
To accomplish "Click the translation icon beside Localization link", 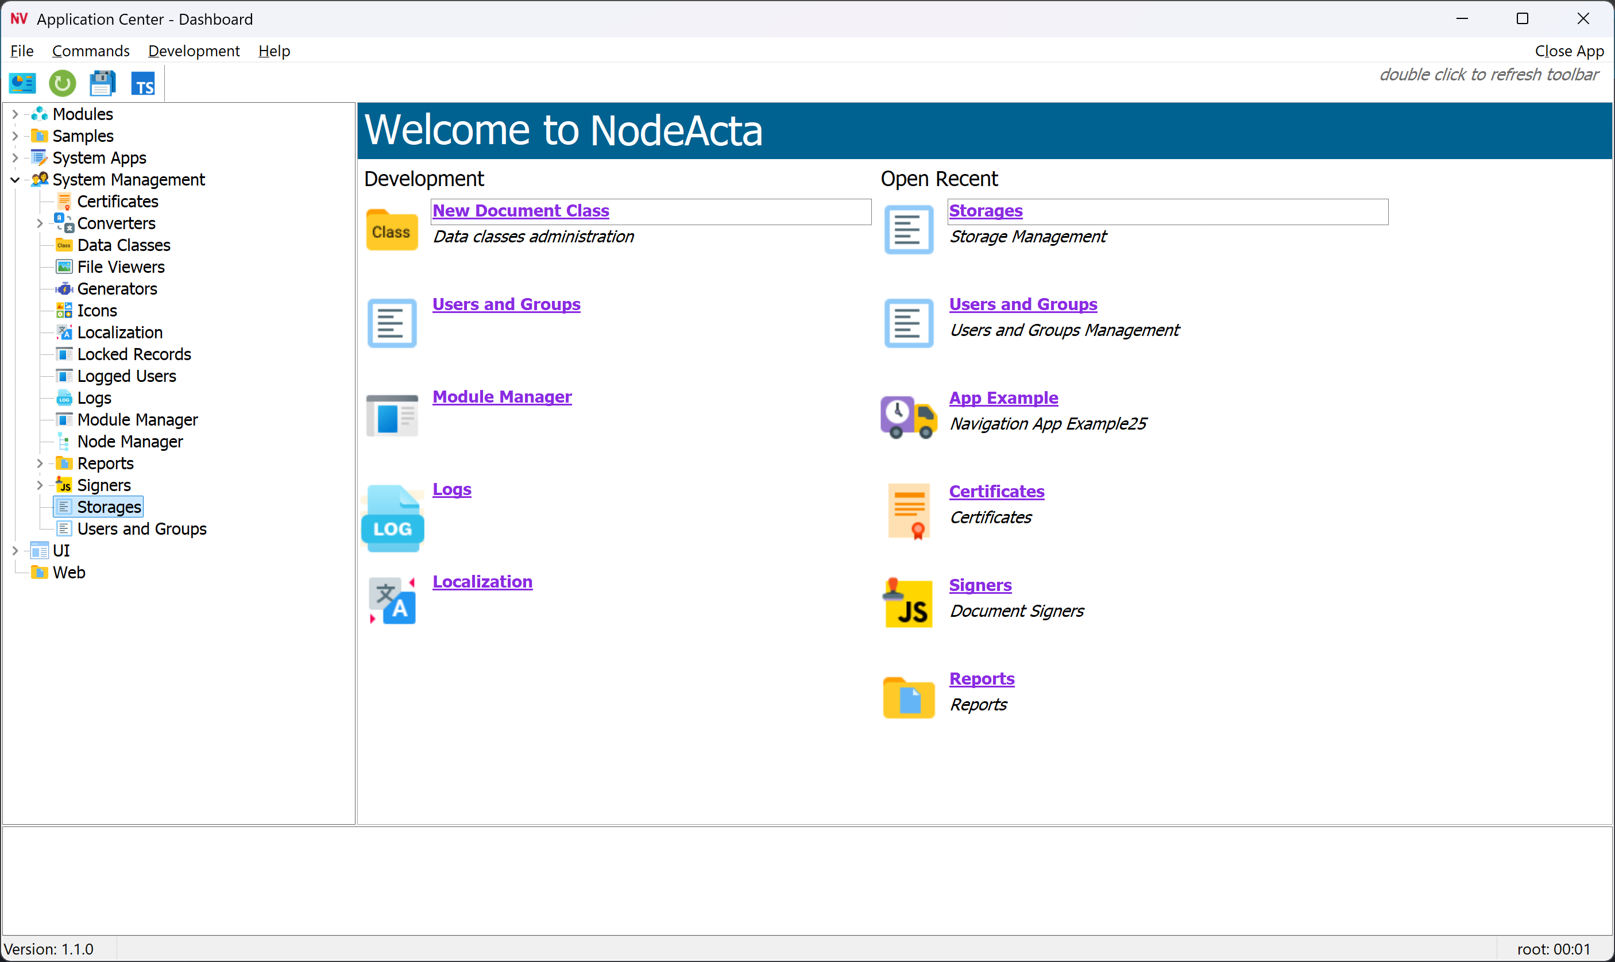I will click(x=392, y=600).
